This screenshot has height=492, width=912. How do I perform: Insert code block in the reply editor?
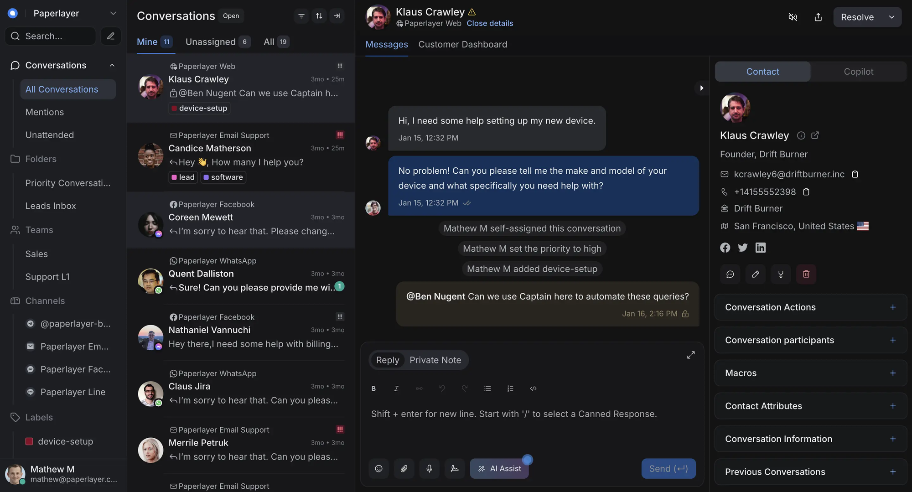(x=533, y=388)
